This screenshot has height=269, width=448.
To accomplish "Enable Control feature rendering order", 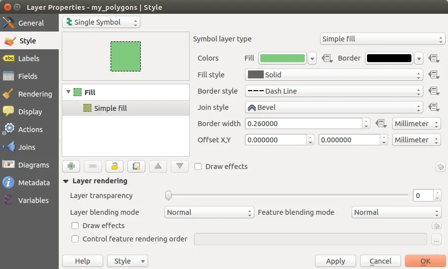I will 75,239.
